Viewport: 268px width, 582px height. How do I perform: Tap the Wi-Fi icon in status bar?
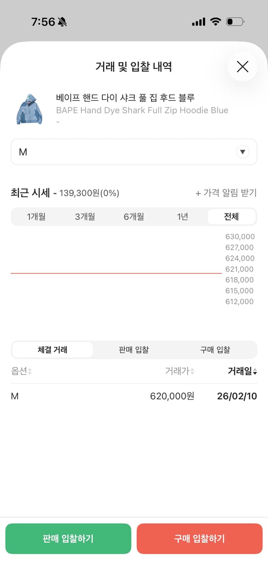click(216, 21)
